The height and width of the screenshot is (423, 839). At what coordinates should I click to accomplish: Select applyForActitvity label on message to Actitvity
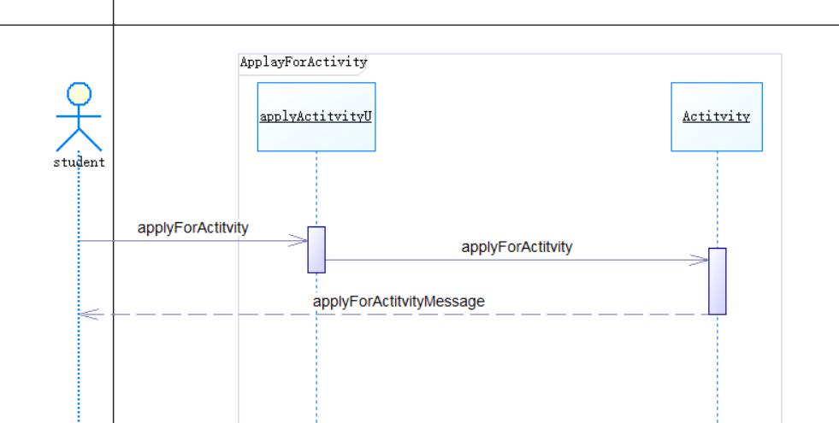pos(517,247)
